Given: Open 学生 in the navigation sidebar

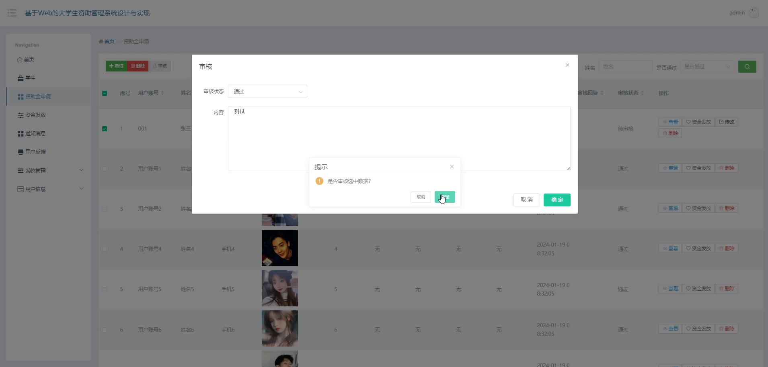Looking at the screenshot, I should pos(49,78).
